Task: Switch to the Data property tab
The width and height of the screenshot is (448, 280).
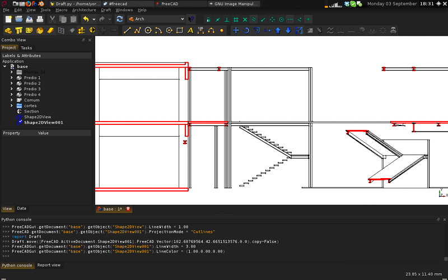Action: pyautogui.click(x=21, y=208)
